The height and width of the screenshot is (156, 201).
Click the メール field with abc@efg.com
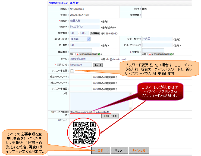[85, 59]
